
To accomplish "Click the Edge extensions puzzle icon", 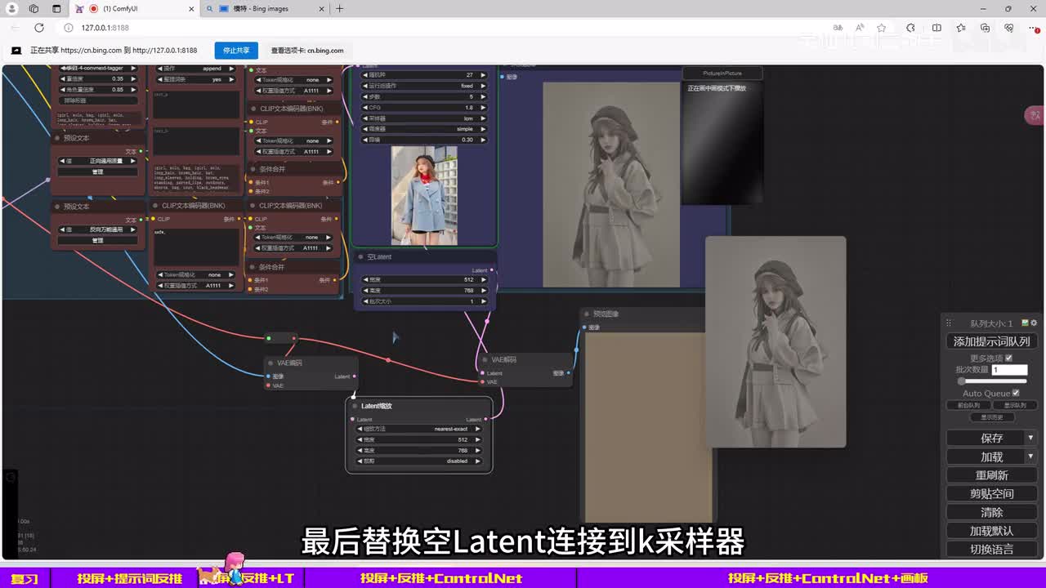I will click(x=909, y=28).
